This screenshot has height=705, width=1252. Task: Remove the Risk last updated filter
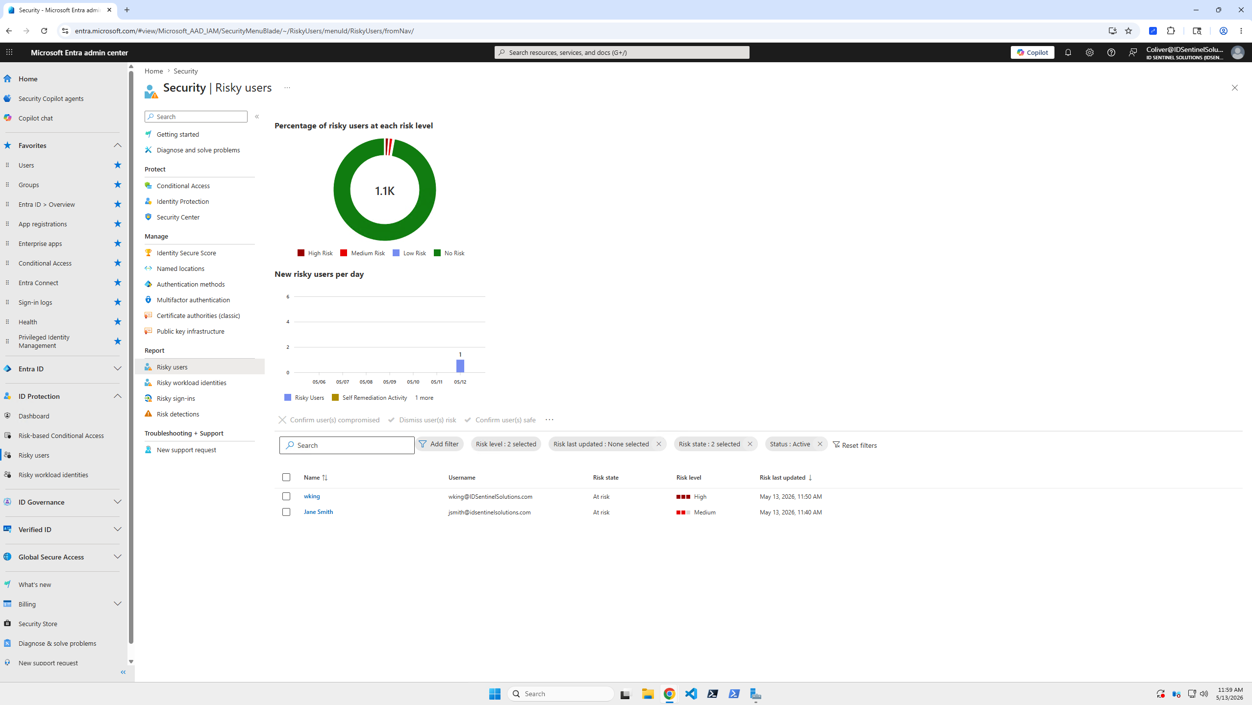659,444
